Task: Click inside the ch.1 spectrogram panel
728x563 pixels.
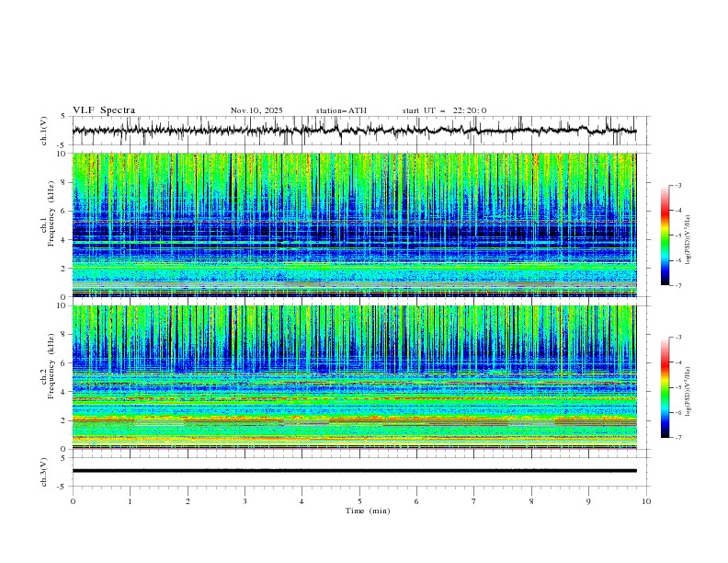Action: pyautogui.click(x=354, y=224)
